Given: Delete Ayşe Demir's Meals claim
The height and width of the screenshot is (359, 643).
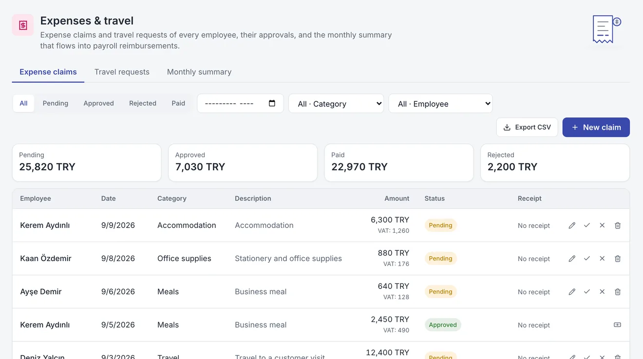Looking at the screenshot, I should (x=618, y=292).
